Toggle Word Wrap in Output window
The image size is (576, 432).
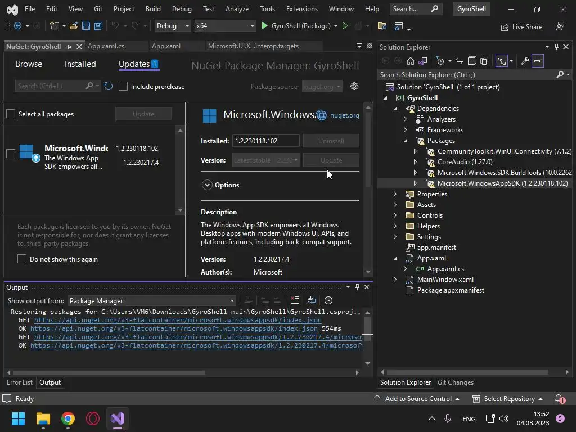click(312, 300)
